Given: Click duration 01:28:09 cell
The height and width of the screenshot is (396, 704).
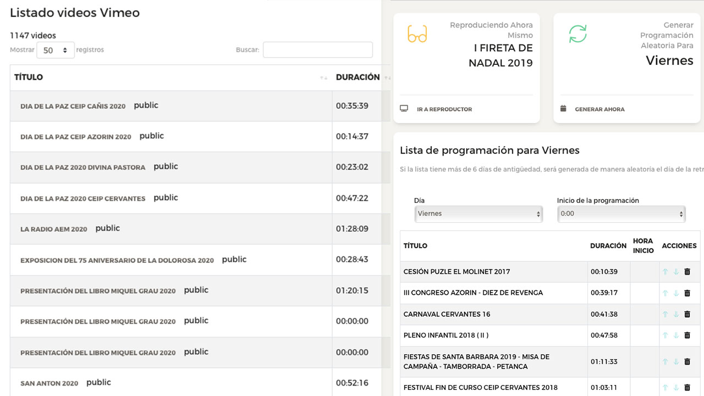Looking at the screenshot, I should (x=352, y=229).
